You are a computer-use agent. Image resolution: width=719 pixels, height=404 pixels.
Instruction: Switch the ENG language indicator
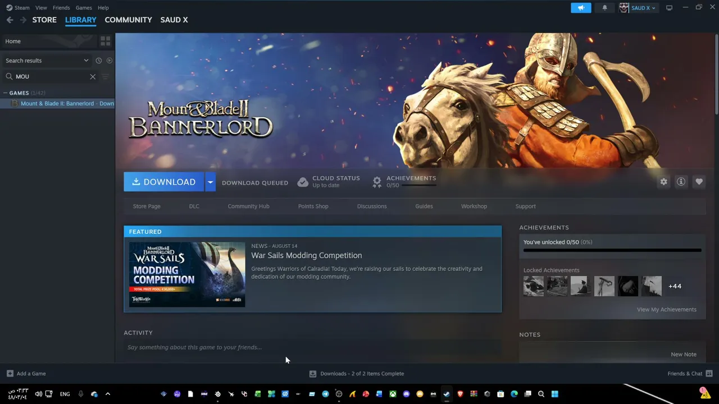point(65,394)
